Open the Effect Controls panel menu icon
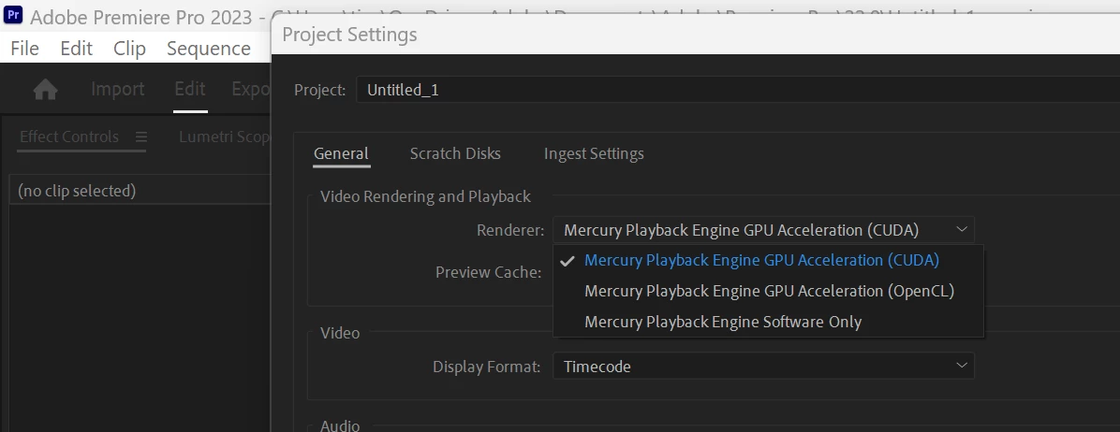Image resolution: width=1120 pixels, height=432 pixels. [140, 137]
